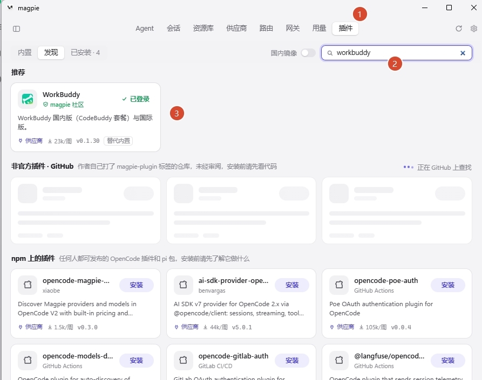Viewport: 482px width, 380px height.
Task: Toggle the sidebar panel icon
Action: tap(16, 29)
